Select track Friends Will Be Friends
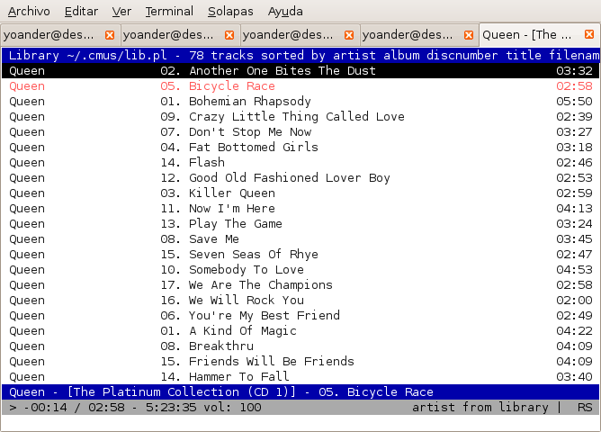The height and width of the screenshot is (432, 601). [300, 362]
